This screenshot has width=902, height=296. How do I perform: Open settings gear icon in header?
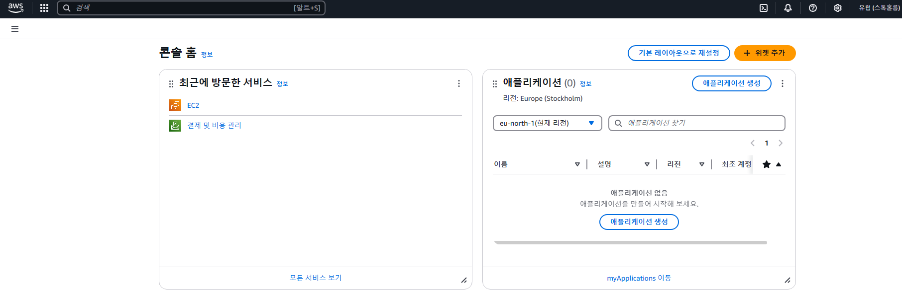click(838, 8)
